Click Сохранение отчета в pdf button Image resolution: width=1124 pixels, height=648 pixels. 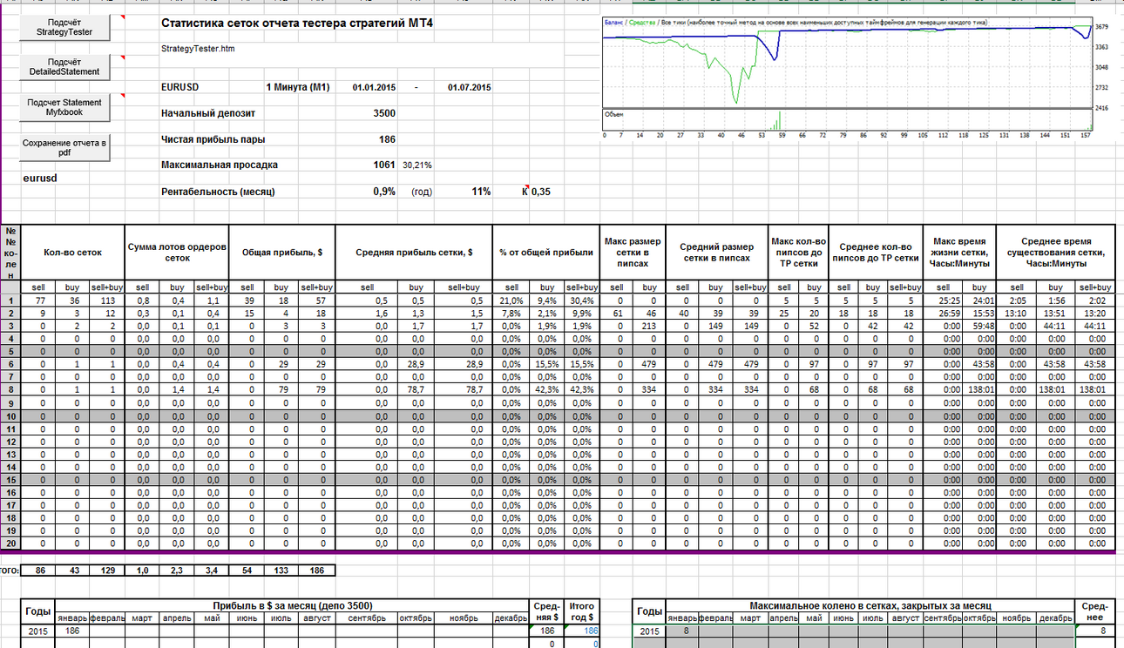[x=65, y=147]
